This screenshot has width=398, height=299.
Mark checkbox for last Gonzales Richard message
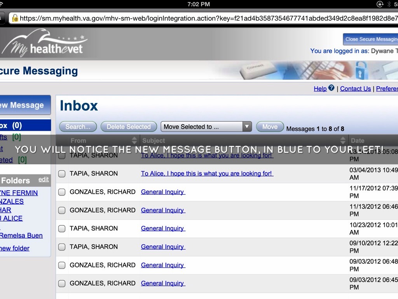[62, 283]
